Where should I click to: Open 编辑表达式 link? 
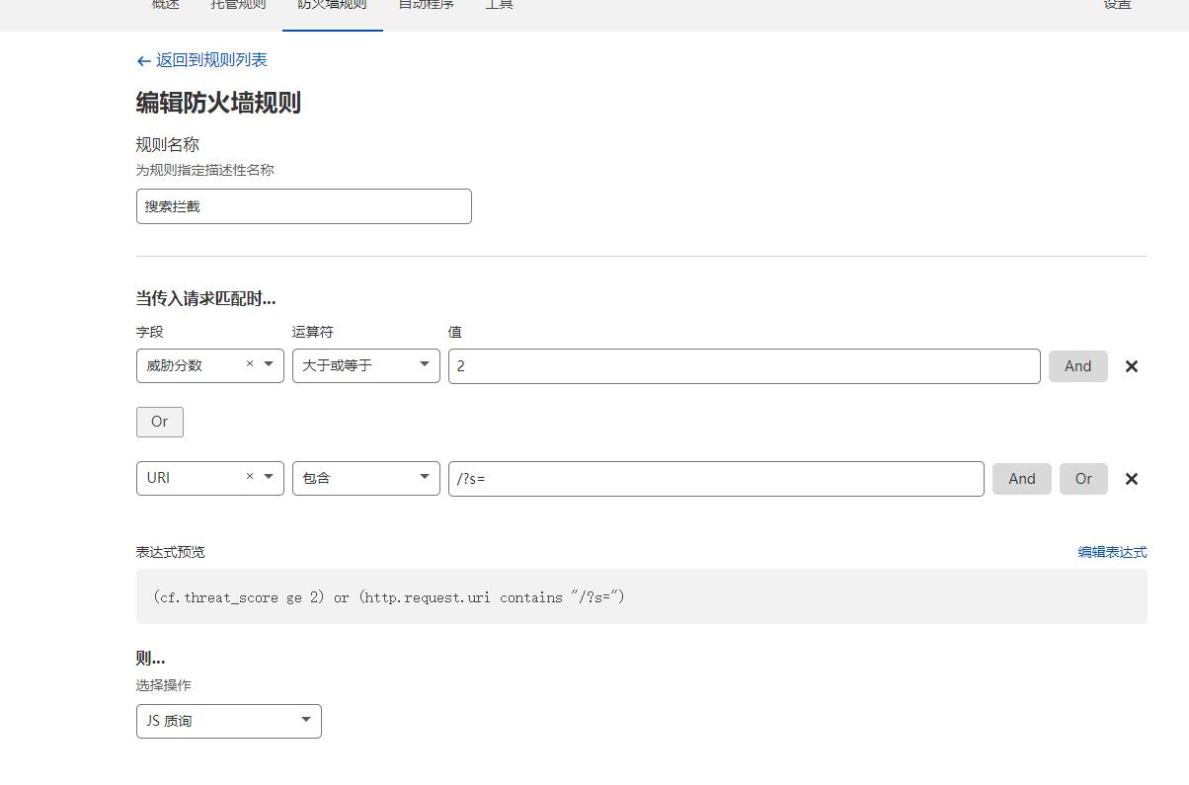(x=1112, y=552)
